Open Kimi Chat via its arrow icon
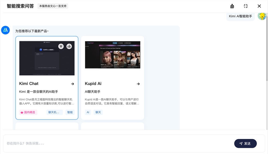Viewport: 268px width, 154px height. tap(73, 84)
